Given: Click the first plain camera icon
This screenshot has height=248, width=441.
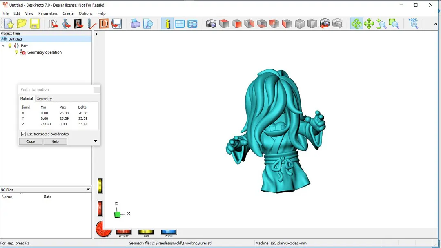Looking at the screenshot, I should pyautogui.click(x=211, y=24).
